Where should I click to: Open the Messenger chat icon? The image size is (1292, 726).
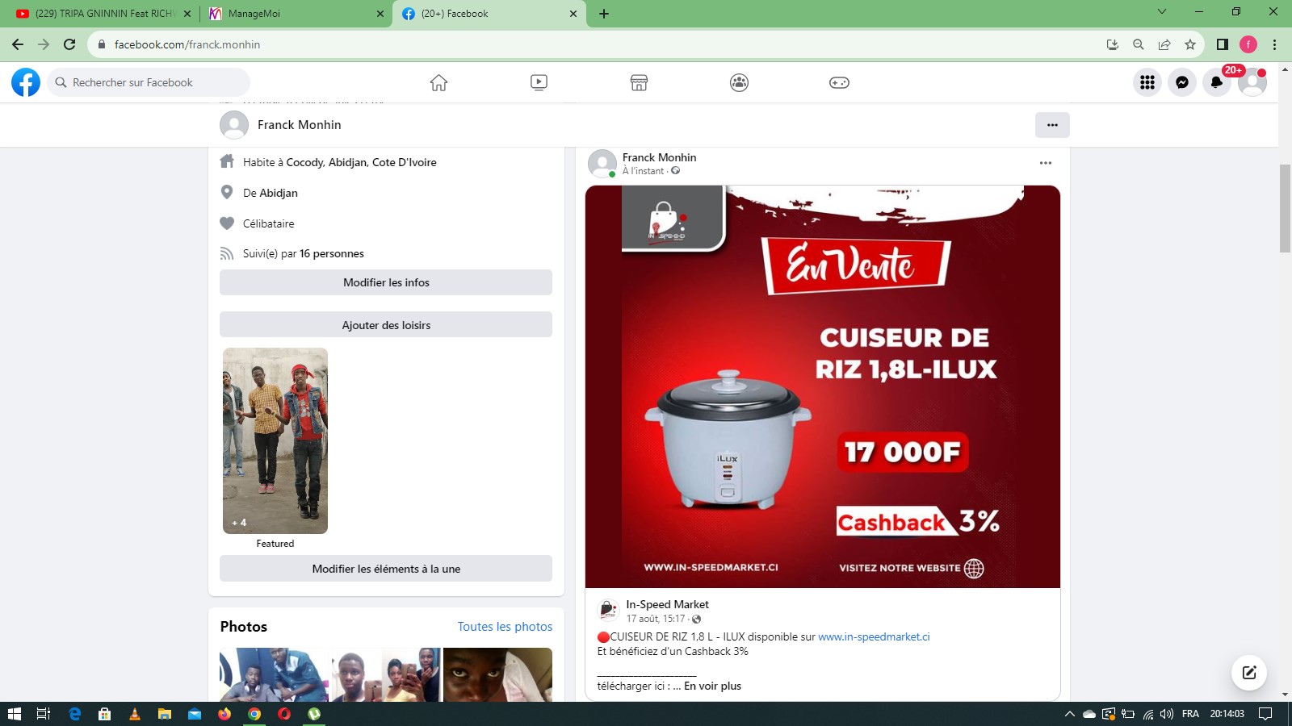(x=1182, y=82)
